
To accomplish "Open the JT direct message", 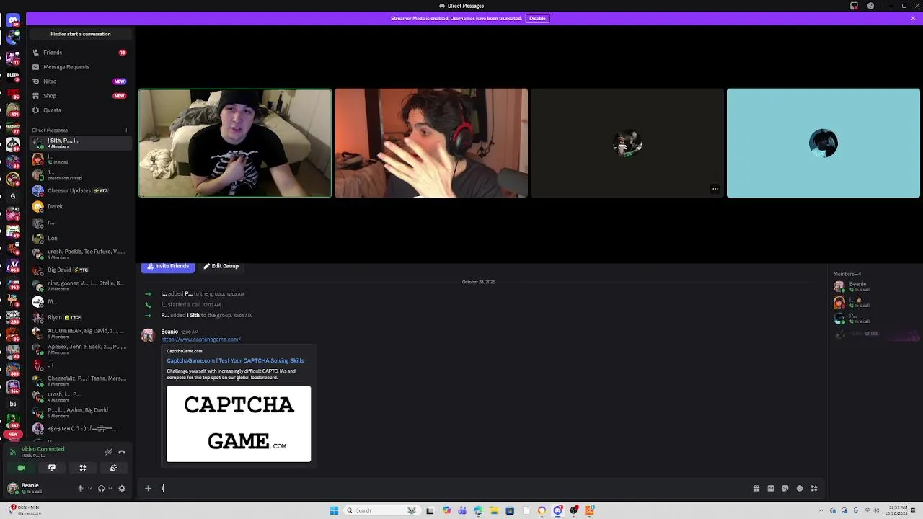I will tap(80, 365).
